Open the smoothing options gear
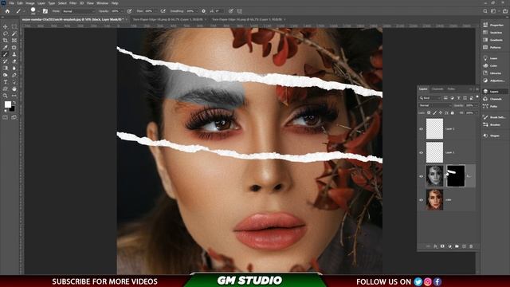The height and width of the screenshot is (287, 510). click(x=204, y=11)
